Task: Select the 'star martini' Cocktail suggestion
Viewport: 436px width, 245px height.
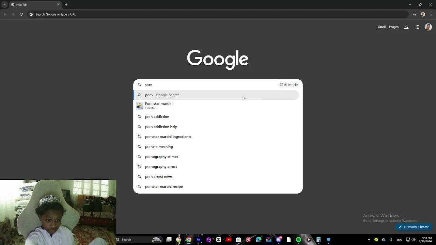Action: (216, 106)
